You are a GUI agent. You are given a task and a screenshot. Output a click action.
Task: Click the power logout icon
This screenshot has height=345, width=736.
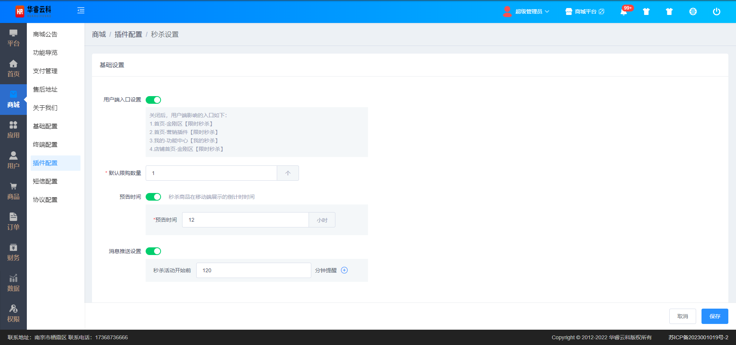coord(716,11)
